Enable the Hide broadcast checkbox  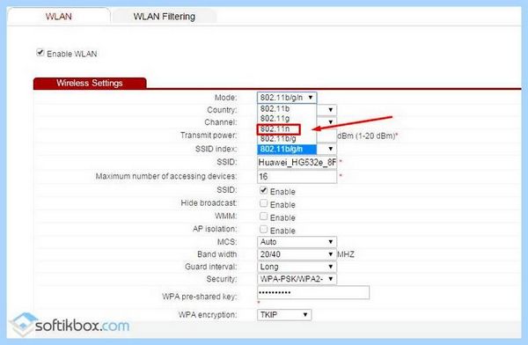click(x=263, y=203)
